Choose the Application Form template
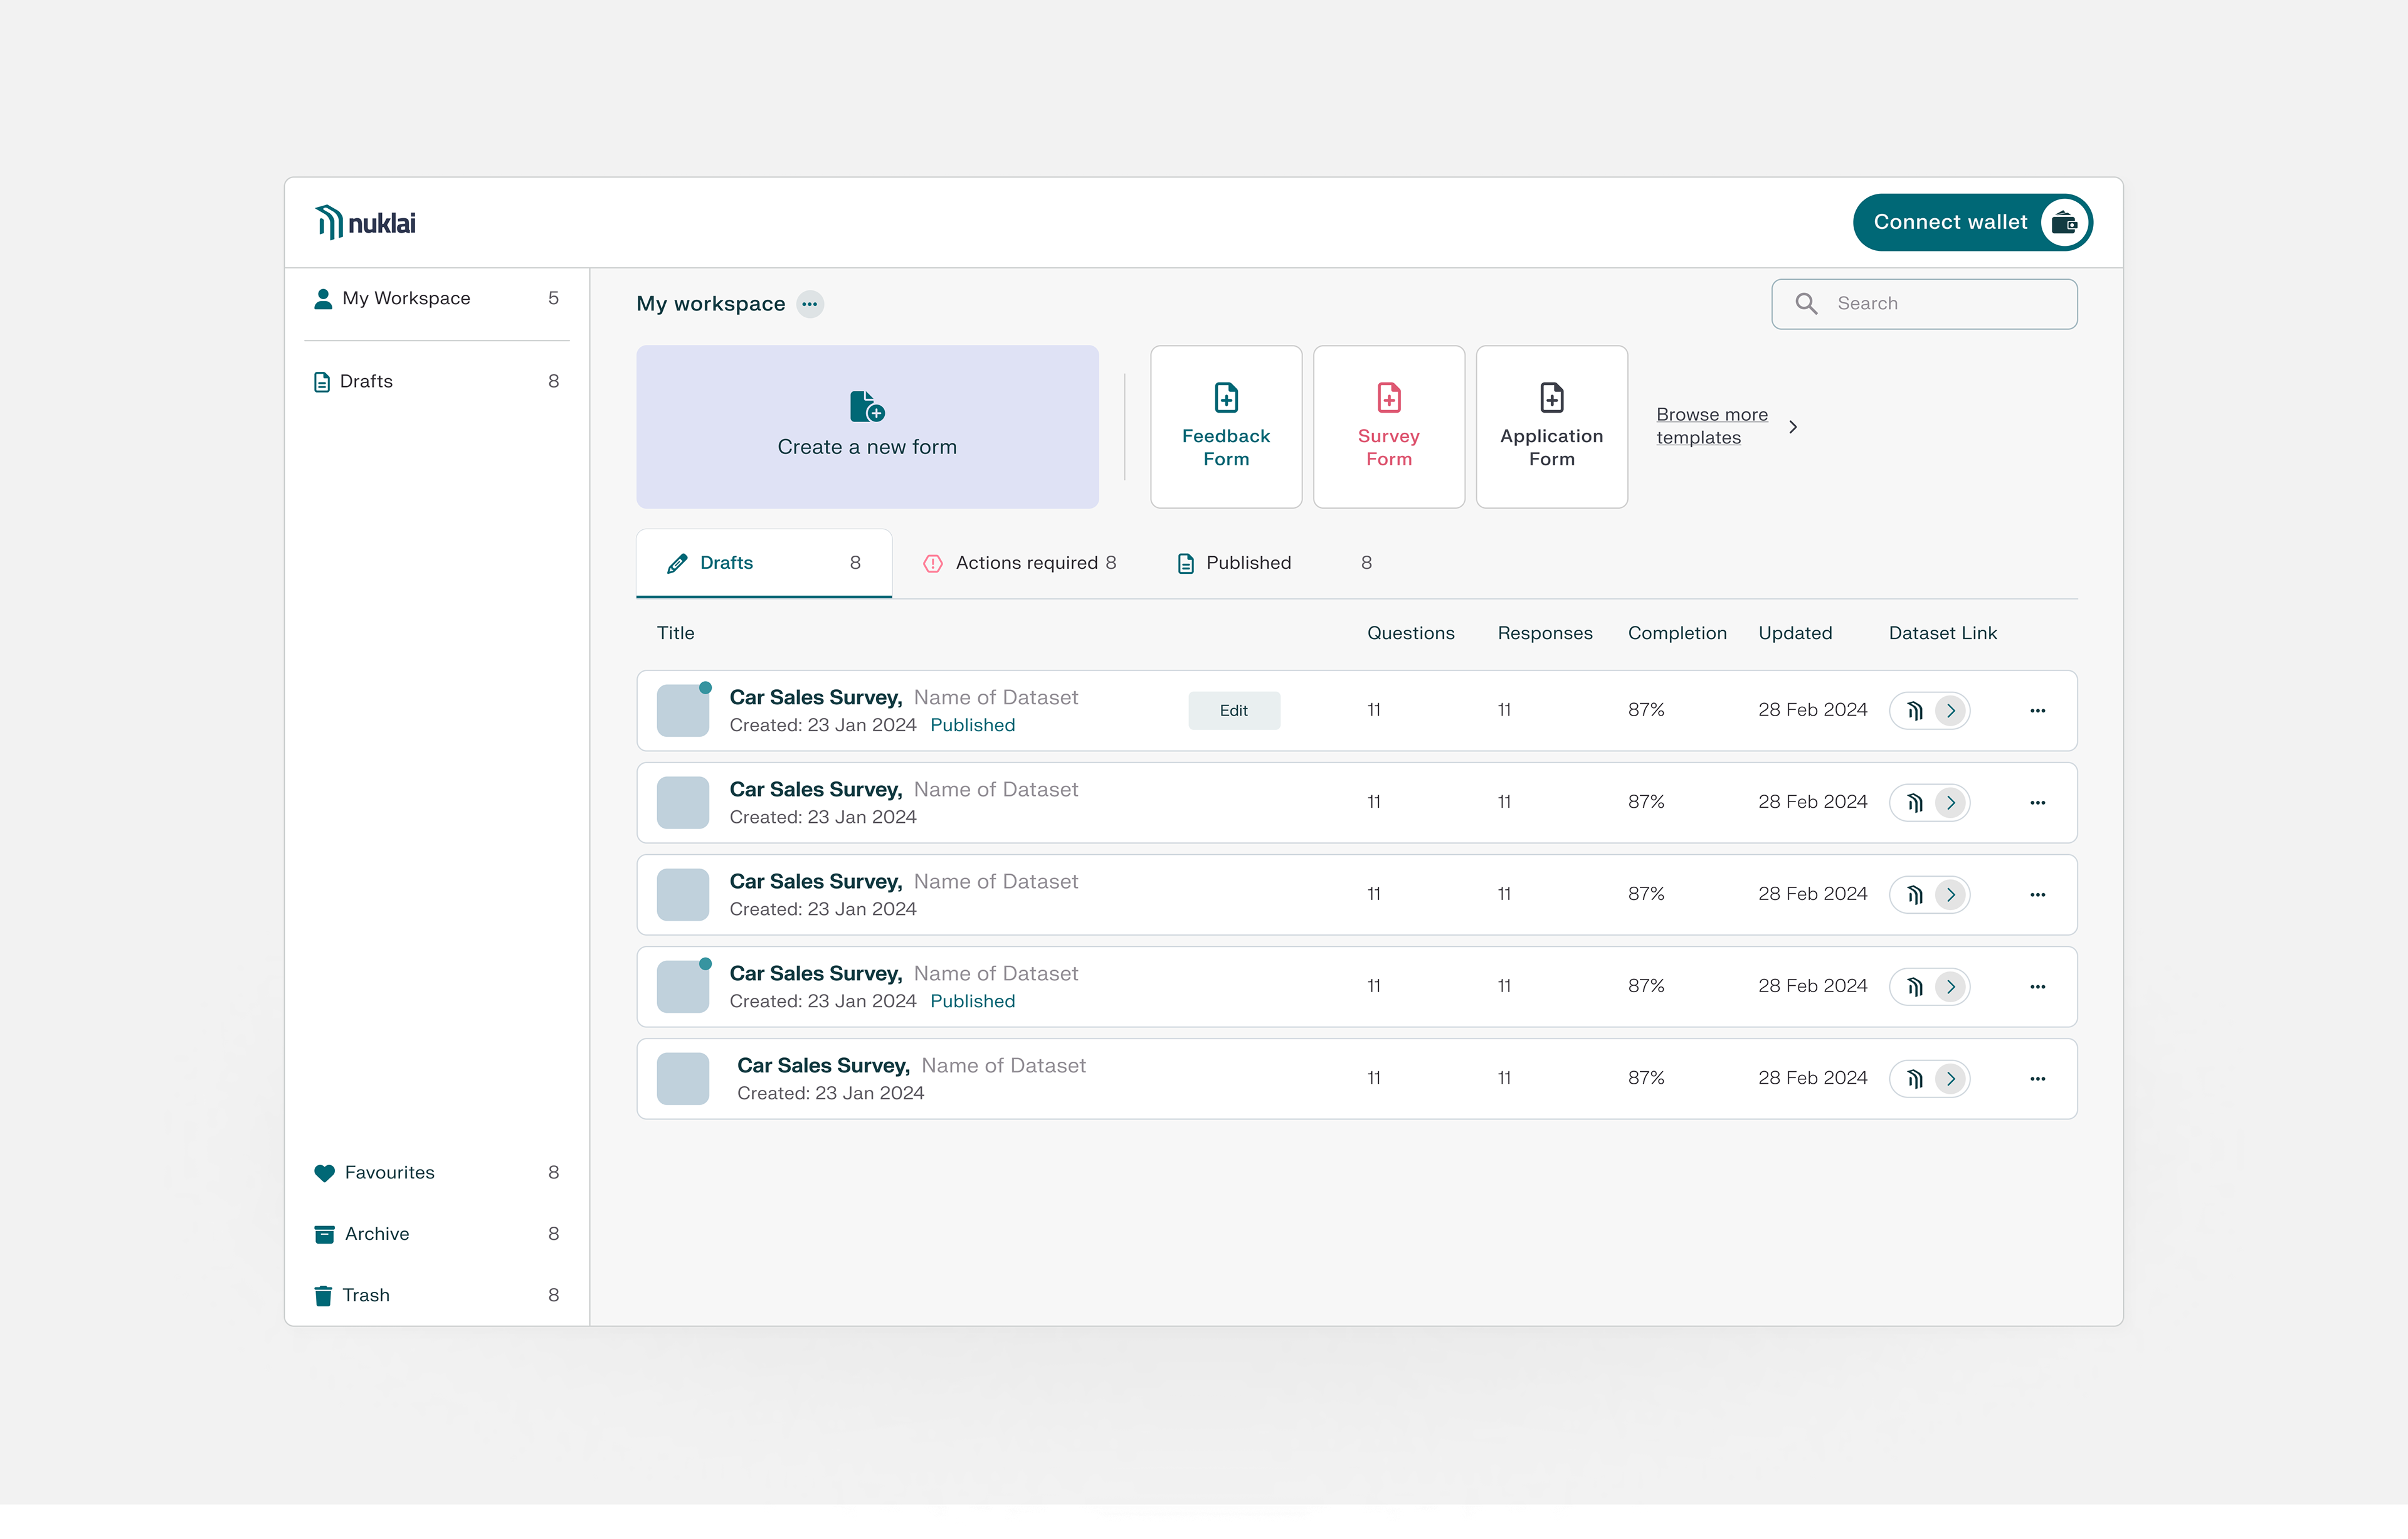Screen dimensions: 2408x1539 (x=1552, y=427)
